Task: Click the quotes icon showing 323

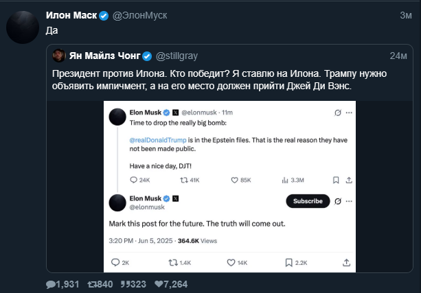Action: [x=125, y=284]
